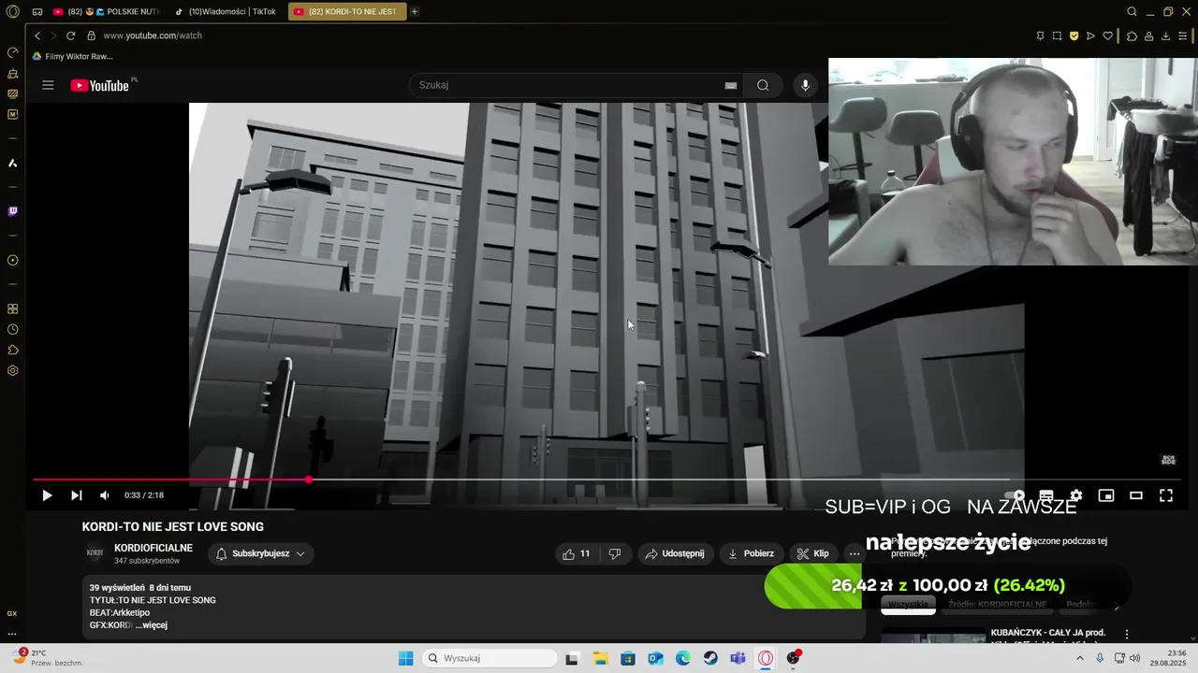Open the sidebar extensions cube icon
This screenshot has height=673, width=1198.
point(13,350)
